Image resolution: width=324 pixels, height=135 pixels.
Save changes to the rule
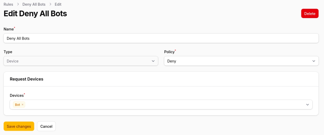coord(19,126)
